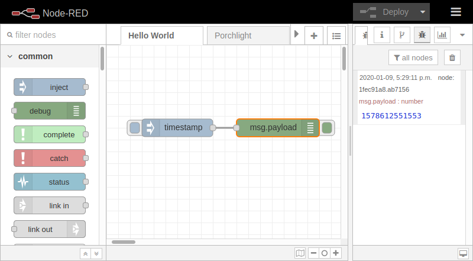Open the info sidebar tab
The image size is (473, 261).
[x=381, y=35]
